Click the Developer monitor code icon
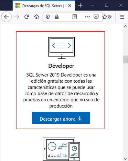 [62, 48]
